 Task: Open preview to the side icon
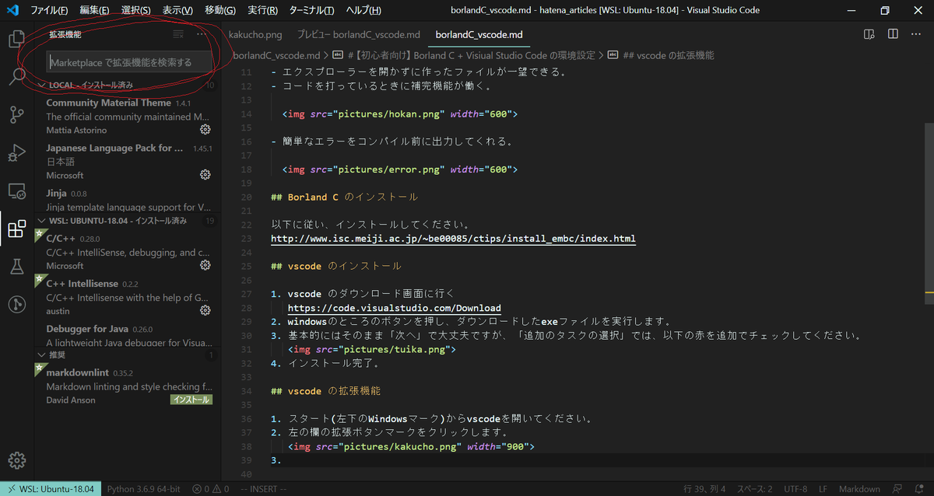click(869, 34)
